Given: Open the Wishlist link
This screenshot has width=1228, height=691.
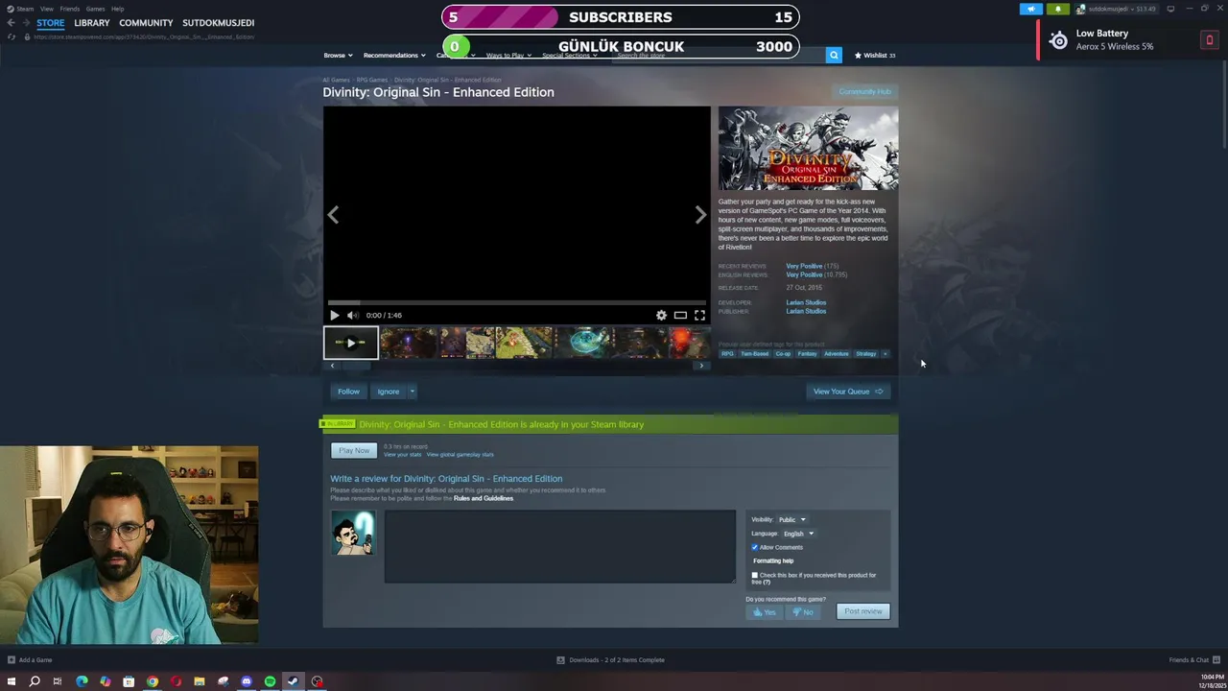Looking at the screenshot, I should point(875,55).
